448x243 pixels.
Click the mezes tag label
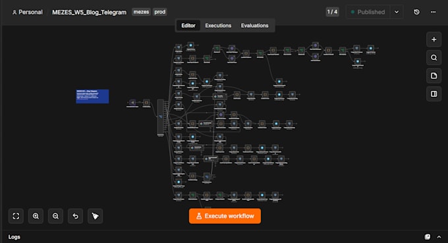coord(141,12)
